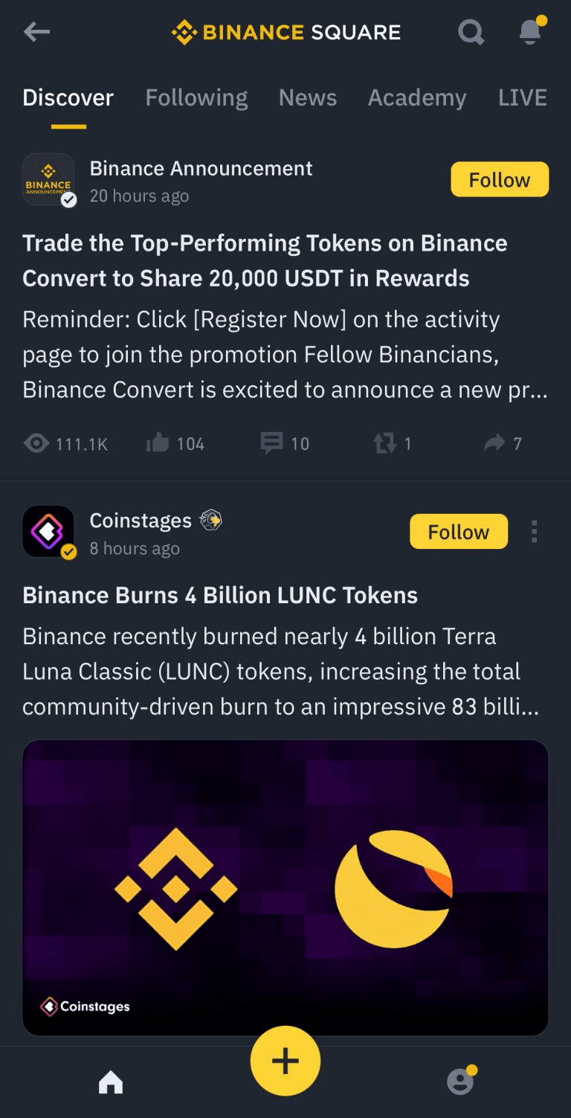The width and height of the screenshot is (571, 1118).
Task: Switch to the News tab
Action: (308, 97)
